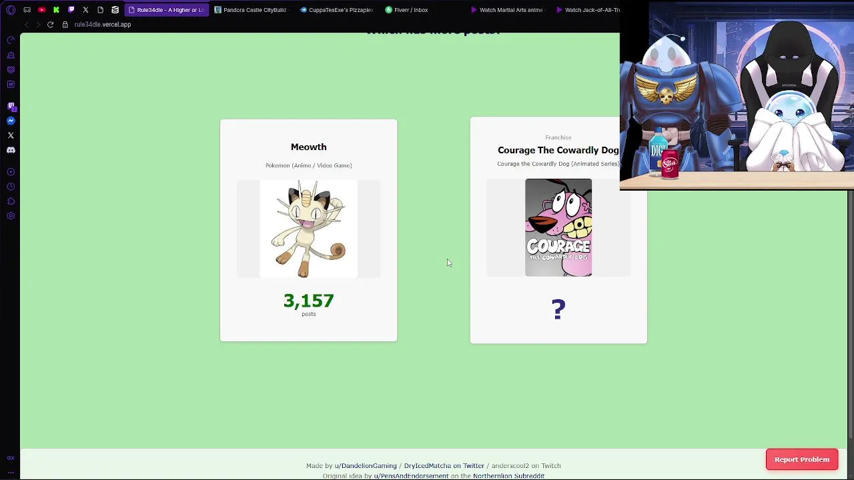Open the striped square sidebar icon
The height and width of the screenshot is (480, 854).
pos(11,70)
